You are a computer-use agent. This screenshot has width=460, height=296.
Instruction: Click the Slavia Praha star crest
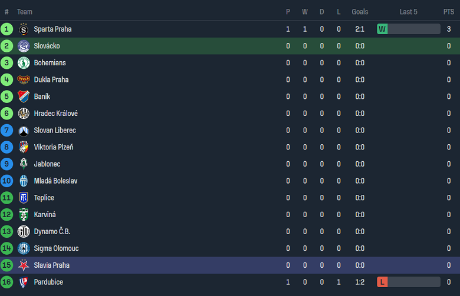coord(24,265)
